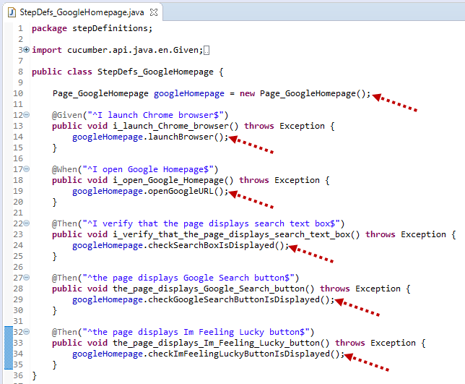Click method 'the_page_displays_Google_Search_button()'
Screen dimensions: 465x384
213,289
